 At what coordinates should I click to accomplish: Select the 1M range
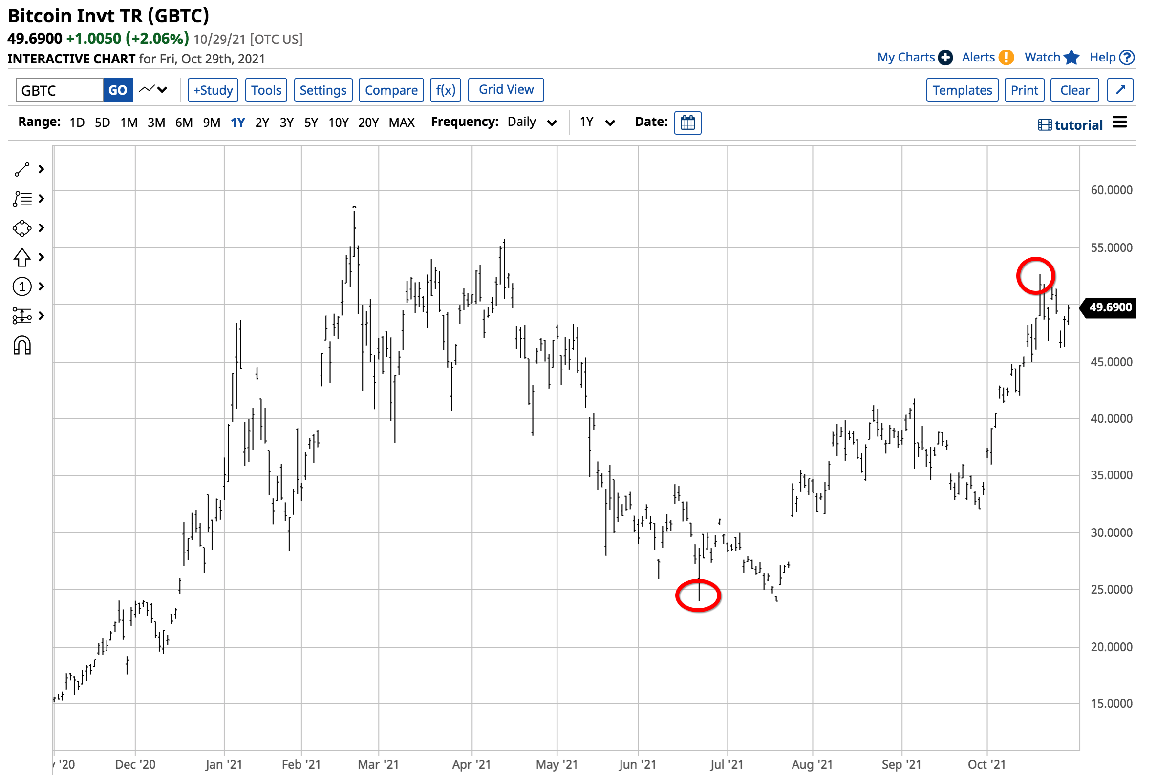(x=129, y=123)
